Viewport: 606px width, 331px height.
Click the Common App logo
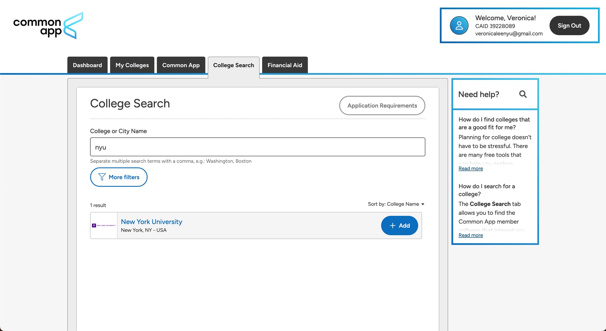[48, 25]
